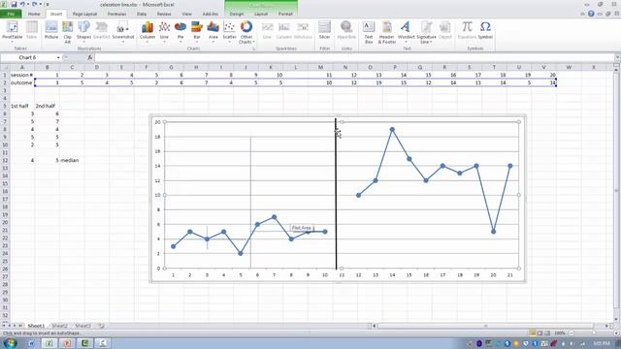Click the Windows Start button
The image size is (621, 349).
[10, 342]
